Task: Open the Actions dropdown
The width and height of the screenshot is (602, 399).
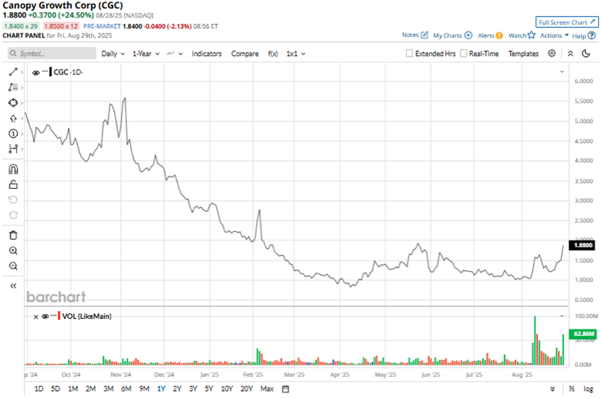Action: click(x=555, y=35)
